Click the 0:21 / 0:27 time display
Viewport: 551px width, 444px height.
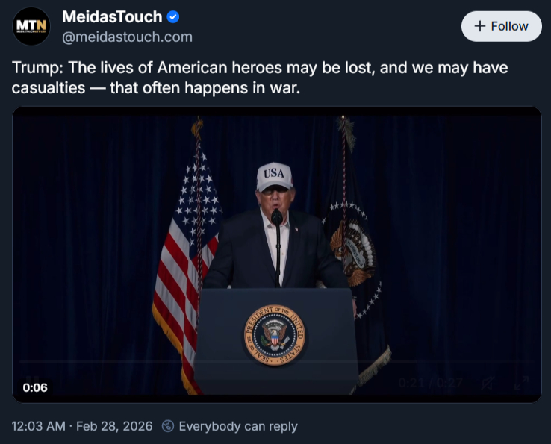click(x=432, y=384)
